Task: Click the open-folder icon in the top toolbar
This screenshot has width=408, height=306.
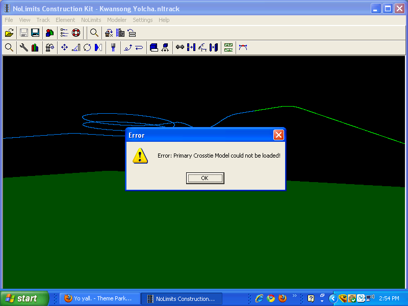Action: [x=9, y=33]
